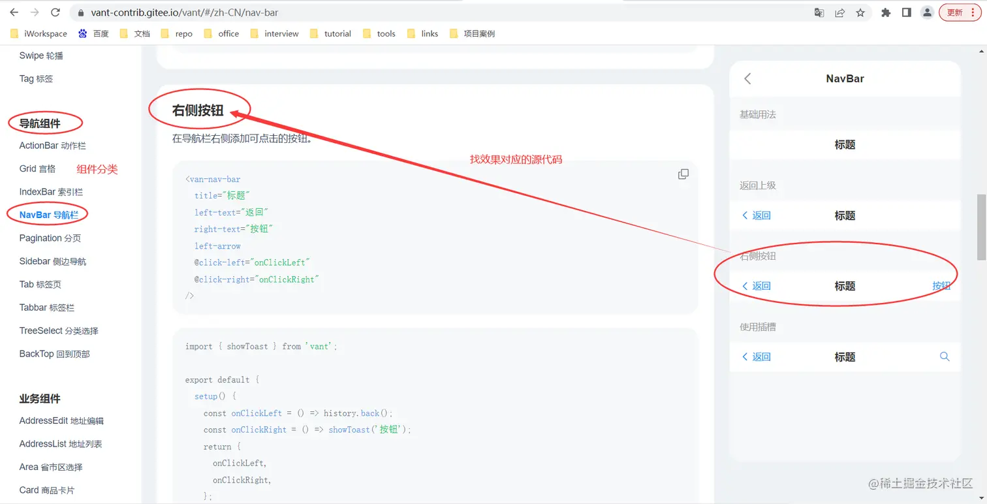
Task: Select NavBar 导航栏 in the sidebar
Action: point(49,215)
